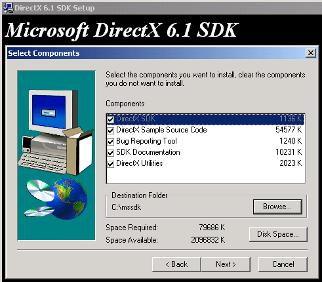Clear the DirectX Utilities checkbox
Image resolution: width=322 pixels, height=282 pixels.
pos(111,164)
